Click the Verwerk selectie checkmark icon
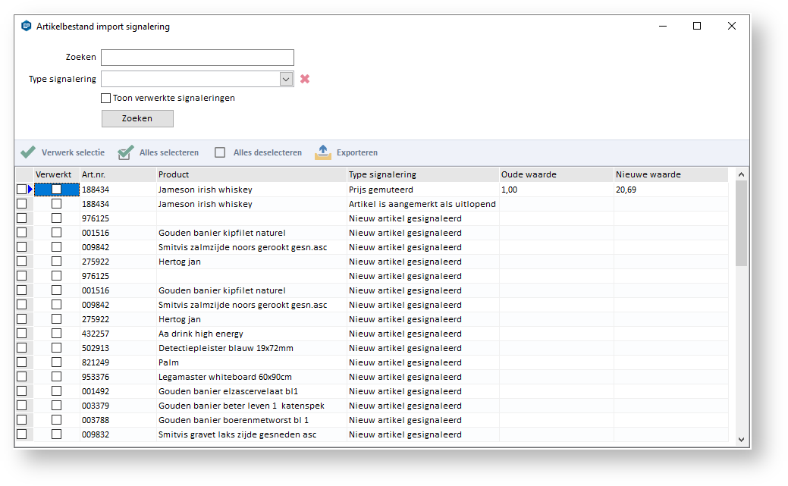Image resolution: width=788 pixels, height=486 pixels. click(28, 152)
